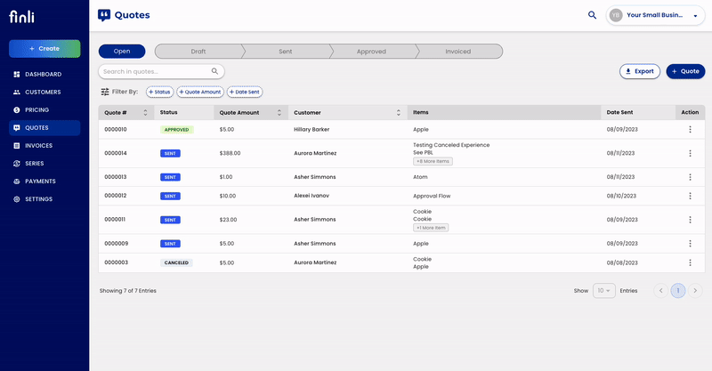Select the Invoiced stage tab
Screen dimensions: 712x371
pyautogui.click(x=458, y=52)
